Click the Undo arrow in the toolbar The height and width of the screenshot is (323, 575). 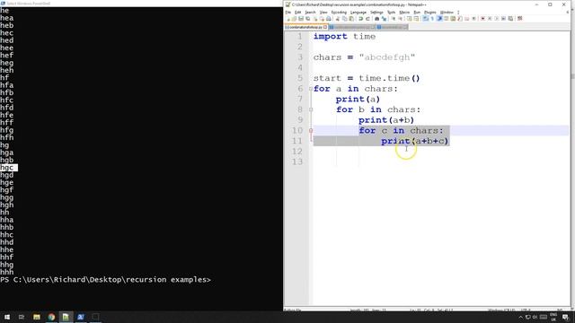(x=360, y=19)
